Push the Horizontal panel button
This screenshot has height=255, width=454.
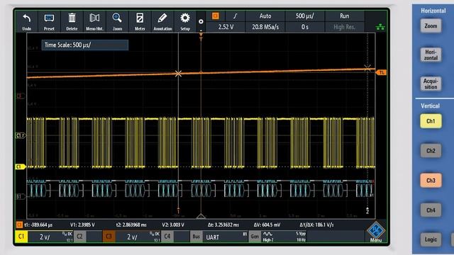point(431,55)
